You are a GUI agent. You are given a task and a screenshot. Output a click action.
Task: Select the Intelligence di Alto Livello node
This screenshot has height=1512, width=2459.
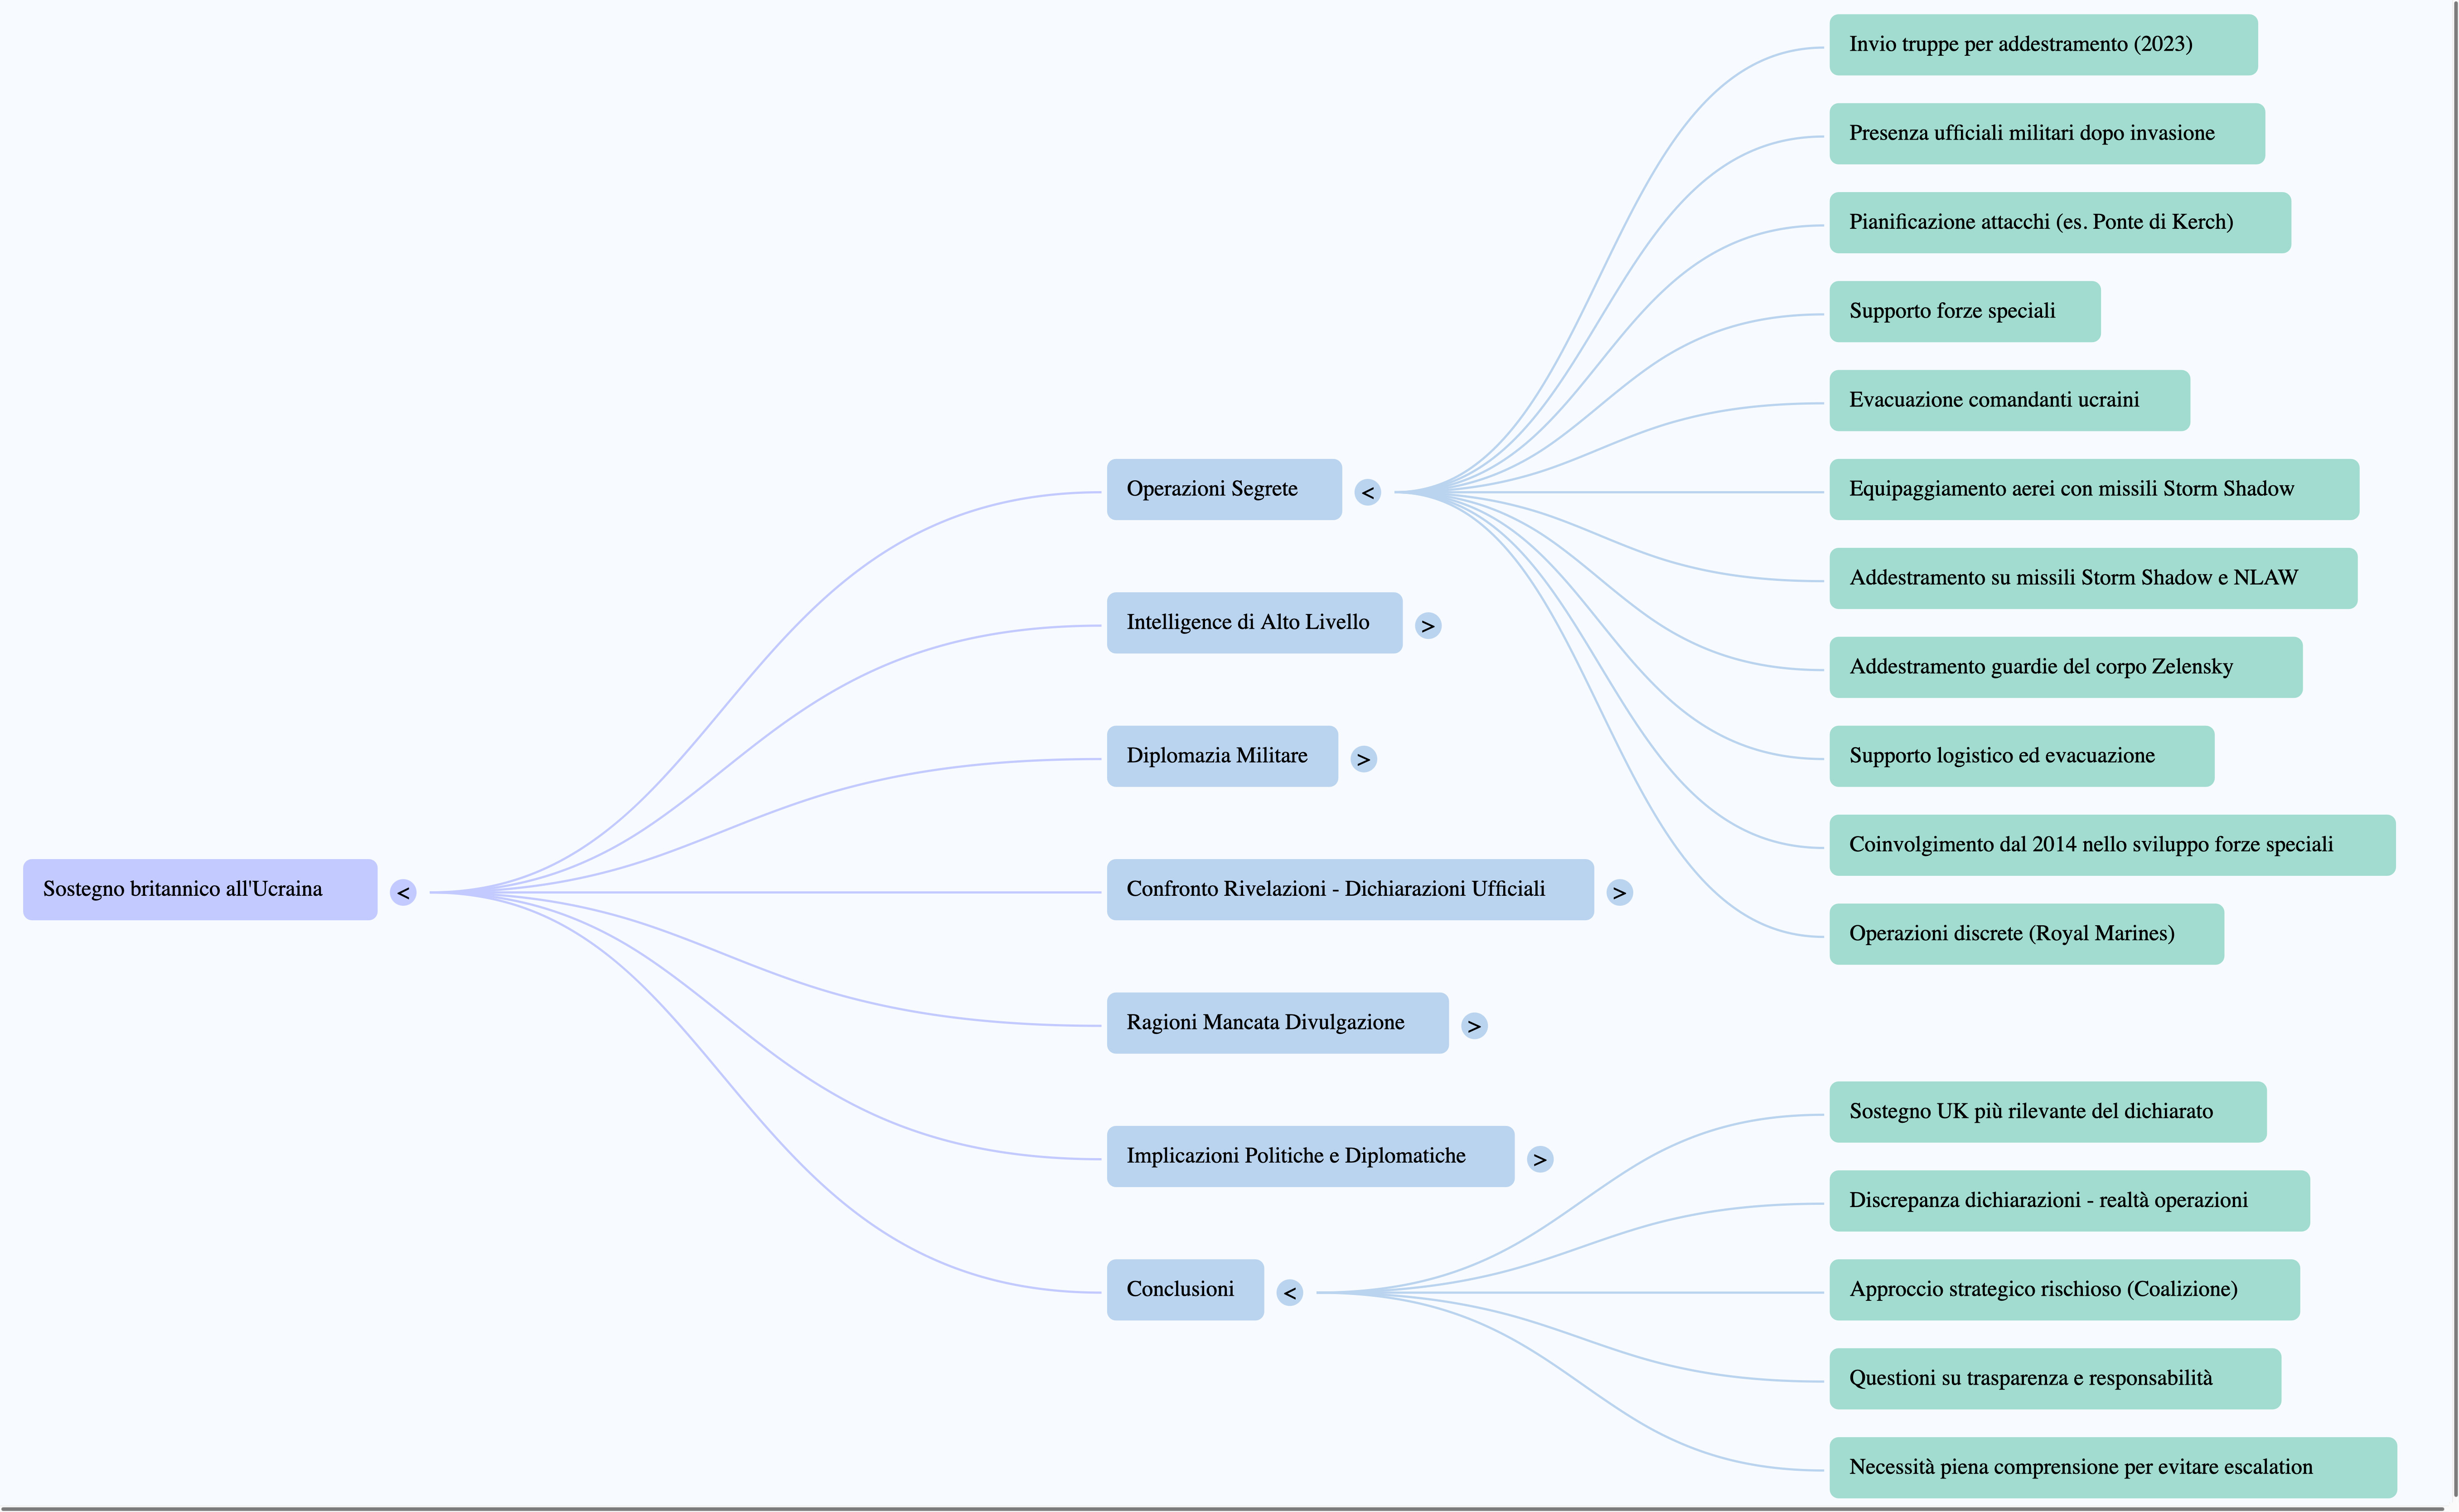pyautogui.click(x=1254, y=622)
